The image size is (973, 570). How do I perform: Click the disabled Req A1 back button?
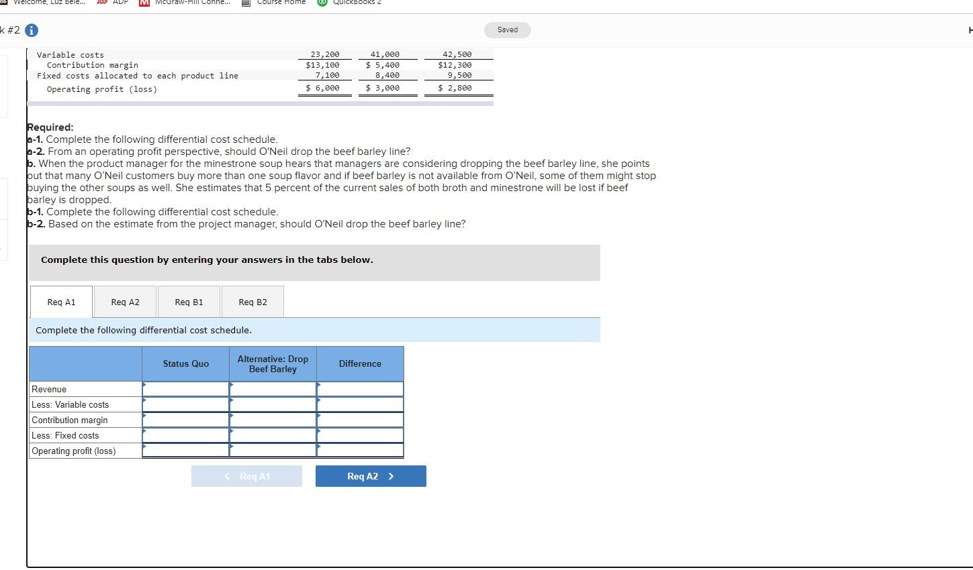click(246, 475)
